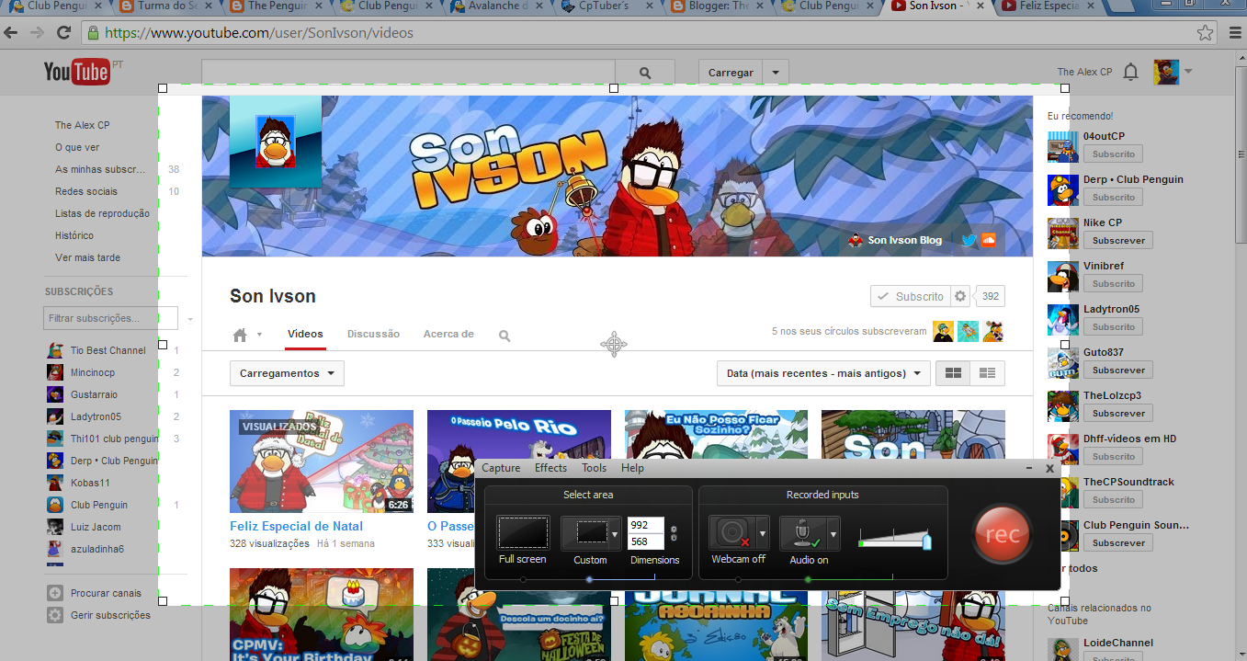The height and width of the screenshot is (661, 1247).
Task: Switch to the Vídeos tab
Action: click(305, 334)
